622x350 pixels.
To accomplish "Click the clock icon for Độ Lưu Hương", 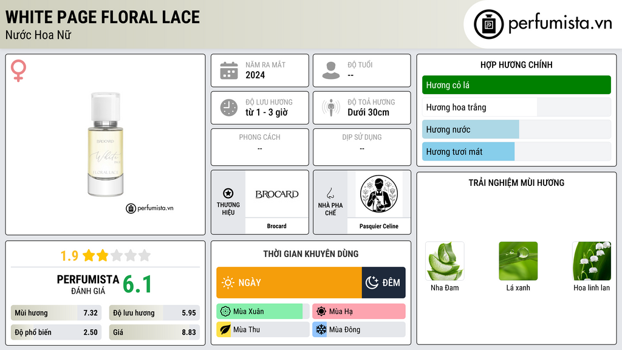I will (x=229, y=108).
